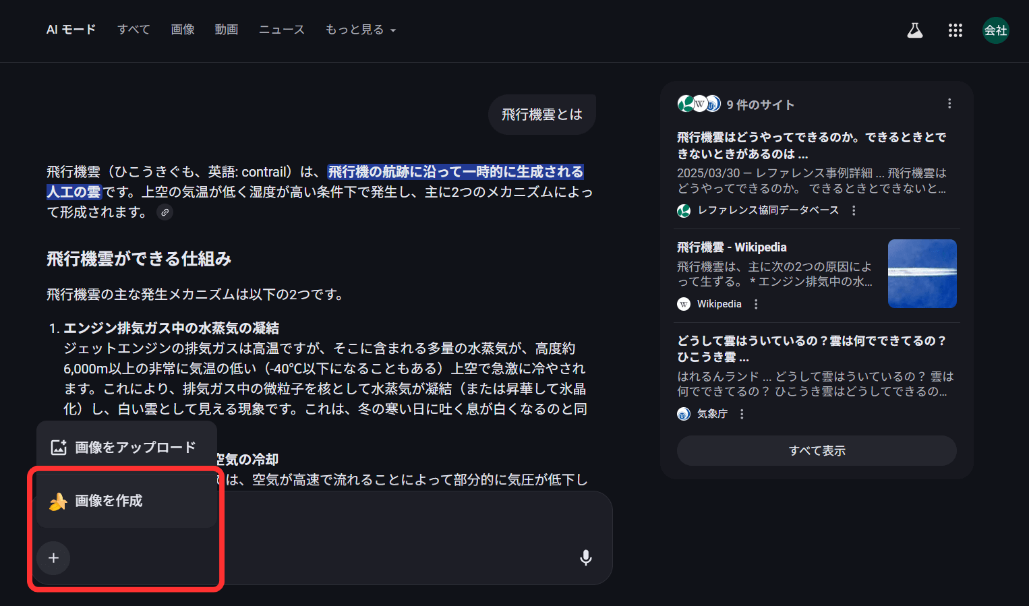This screenshot has height=606, width=1029.
Task: Click the link icon after the intro paragraph
Action: (x=165, y=212)
